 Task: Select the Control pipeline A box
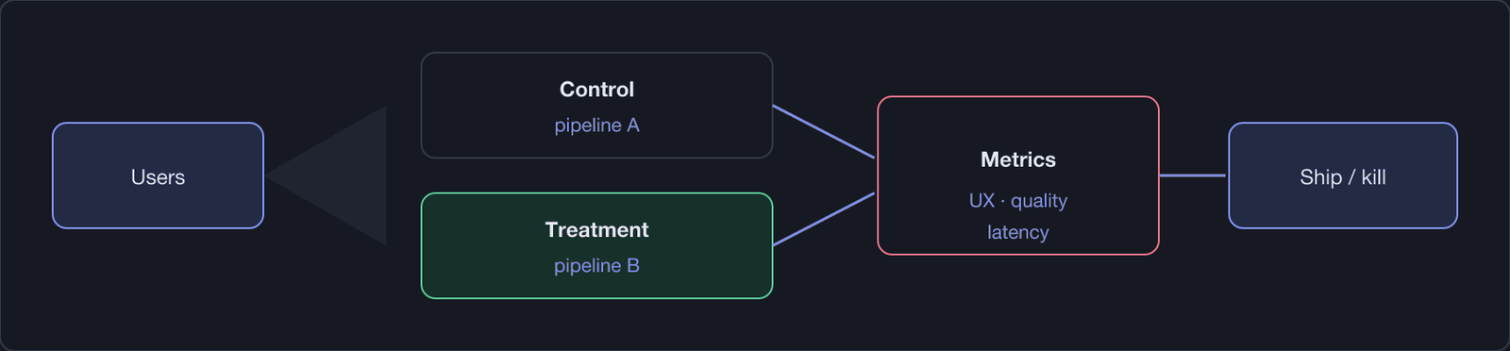(596, 105)
